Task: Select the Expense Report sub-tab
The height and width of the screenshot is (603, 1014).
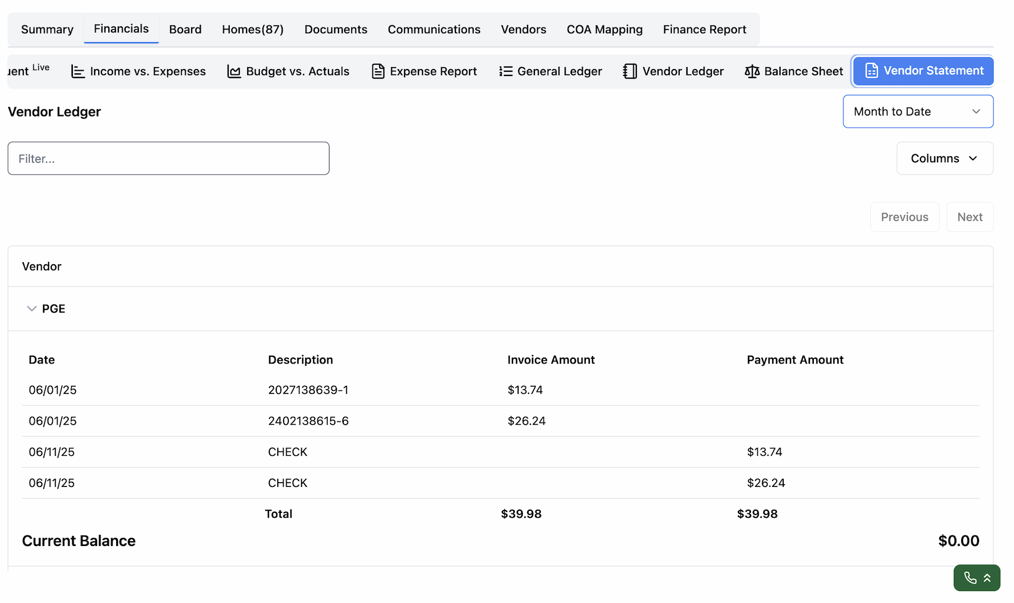Action: click(424, 71)
